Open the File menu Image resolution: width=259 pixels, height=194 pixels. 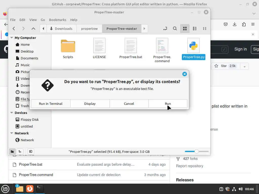[x=13, y=20]
